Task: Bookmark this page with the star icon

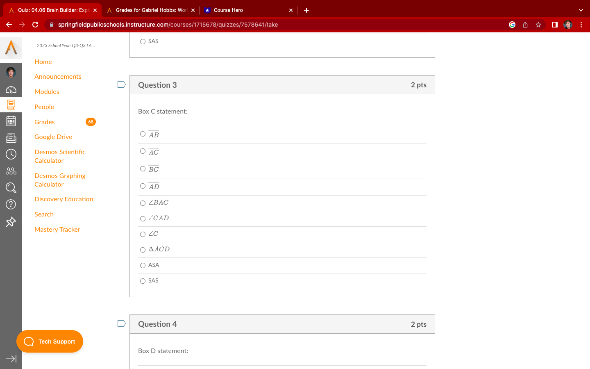Action: coord(538,25)
